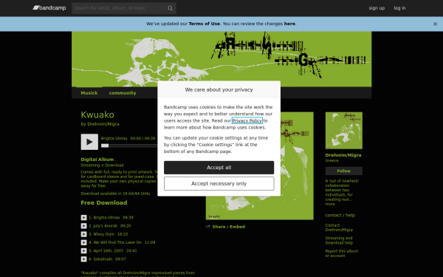Open the Brigitia Ulmaa track title link
The image size is (443, 277).
(106, 218)
